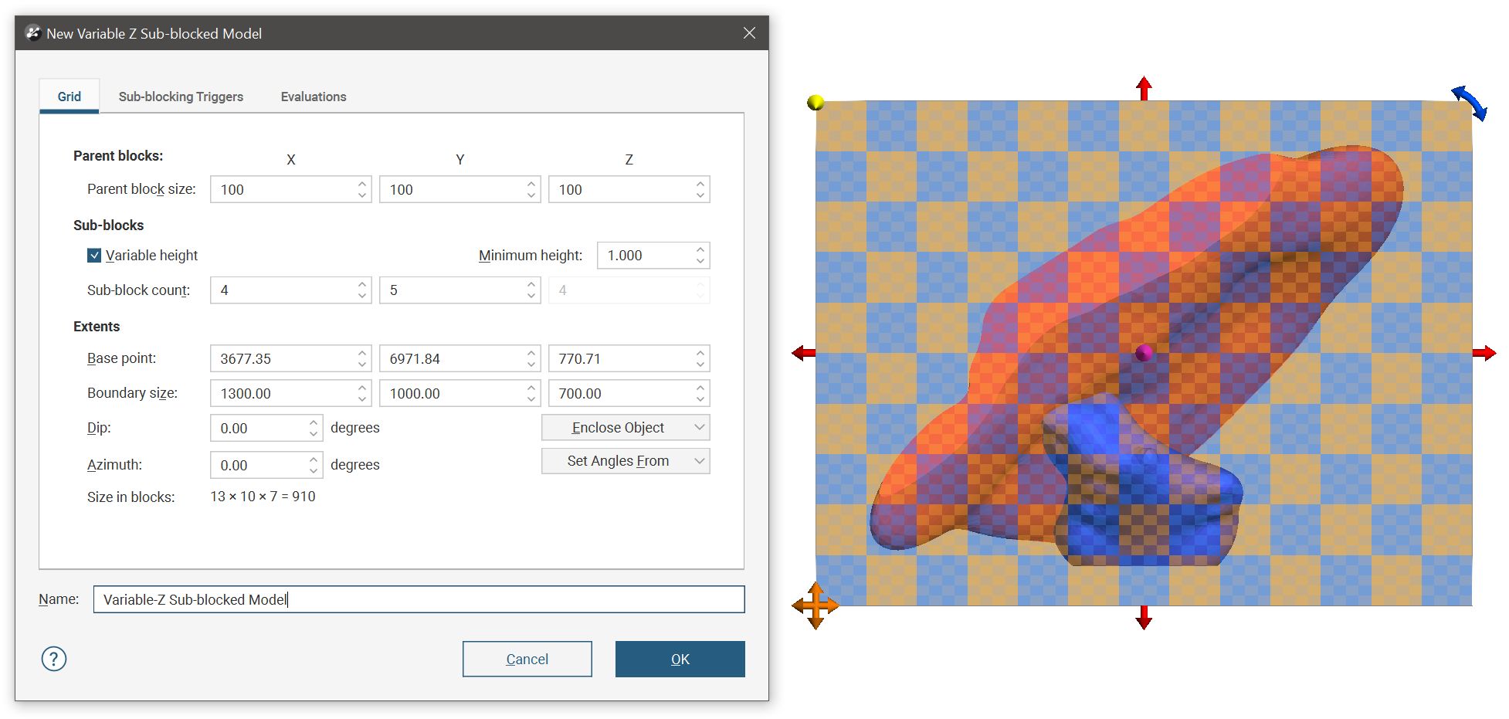Click into the Name text field

(x=419, y=599)
